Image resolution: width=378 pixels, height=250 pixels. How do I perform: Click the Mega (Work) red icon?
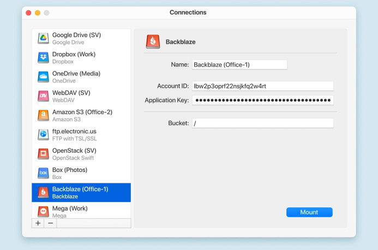click(x=43, y=212)
